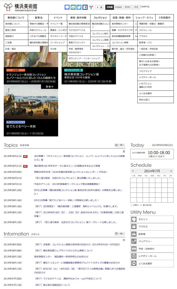Viewport: 177px width, 289px height.
Task: Open the topic 横浜開港160周年をテーマに据えた二つの展覧会
Action: pos(67,166)
